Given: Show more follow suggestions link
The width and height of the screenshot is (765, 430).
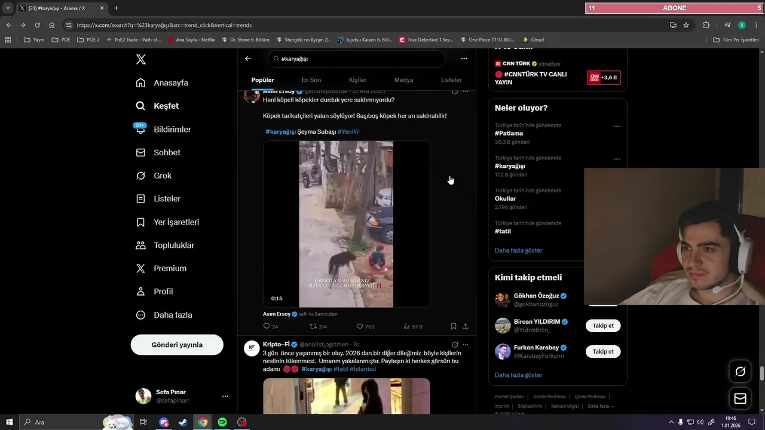Looking at the screenshot, I should [x=518, y=375].
